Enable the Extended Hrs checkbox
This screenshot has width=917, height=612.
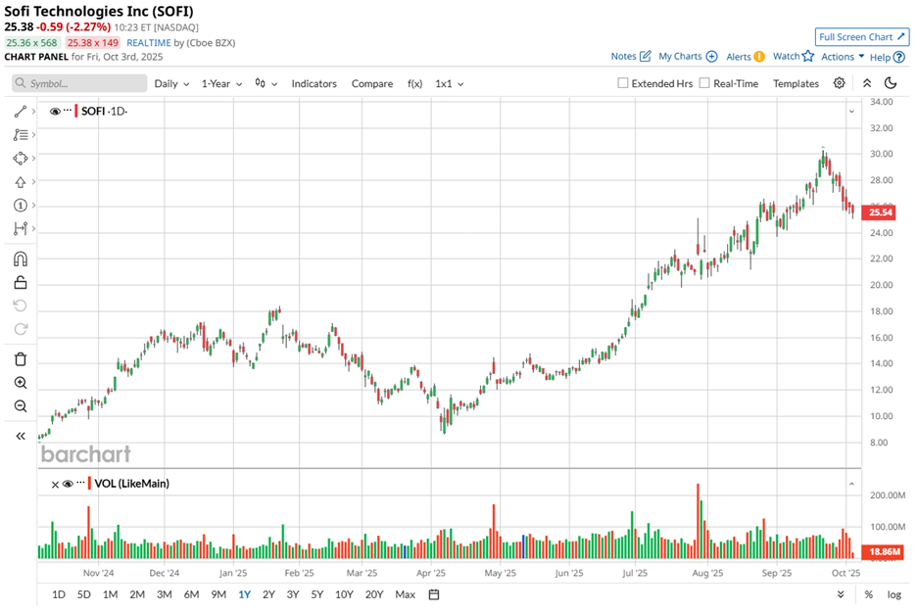click(x=623, y=83)
